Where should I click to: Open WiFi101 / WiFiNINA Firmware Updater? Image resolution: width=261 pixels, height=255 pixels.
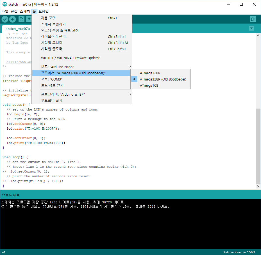[82, 58]
